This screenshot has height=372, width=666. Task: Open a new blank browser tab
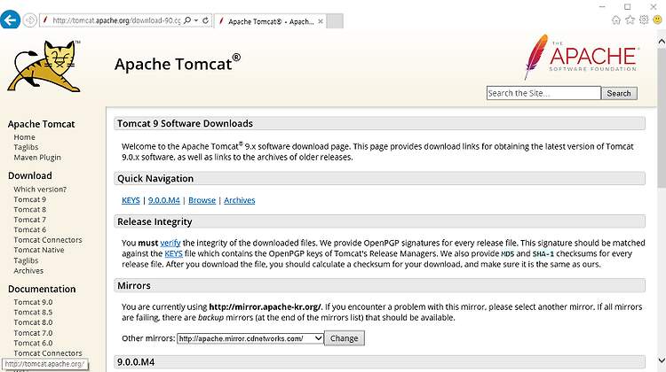(335, 21)
